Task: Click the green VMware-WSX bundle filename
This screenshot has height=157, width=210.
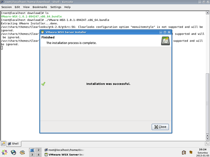Action: tap(31, 16)
